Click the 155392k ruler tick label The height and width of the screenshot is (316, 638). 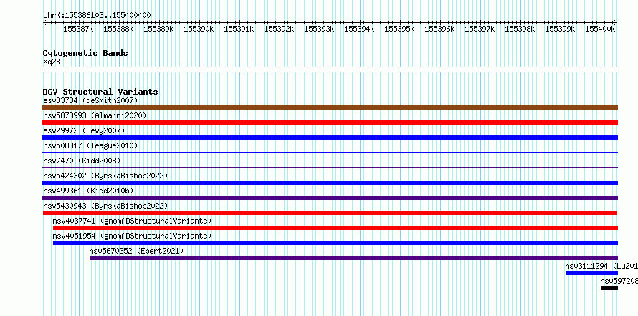pyautogui.click(x=279, y=29)
